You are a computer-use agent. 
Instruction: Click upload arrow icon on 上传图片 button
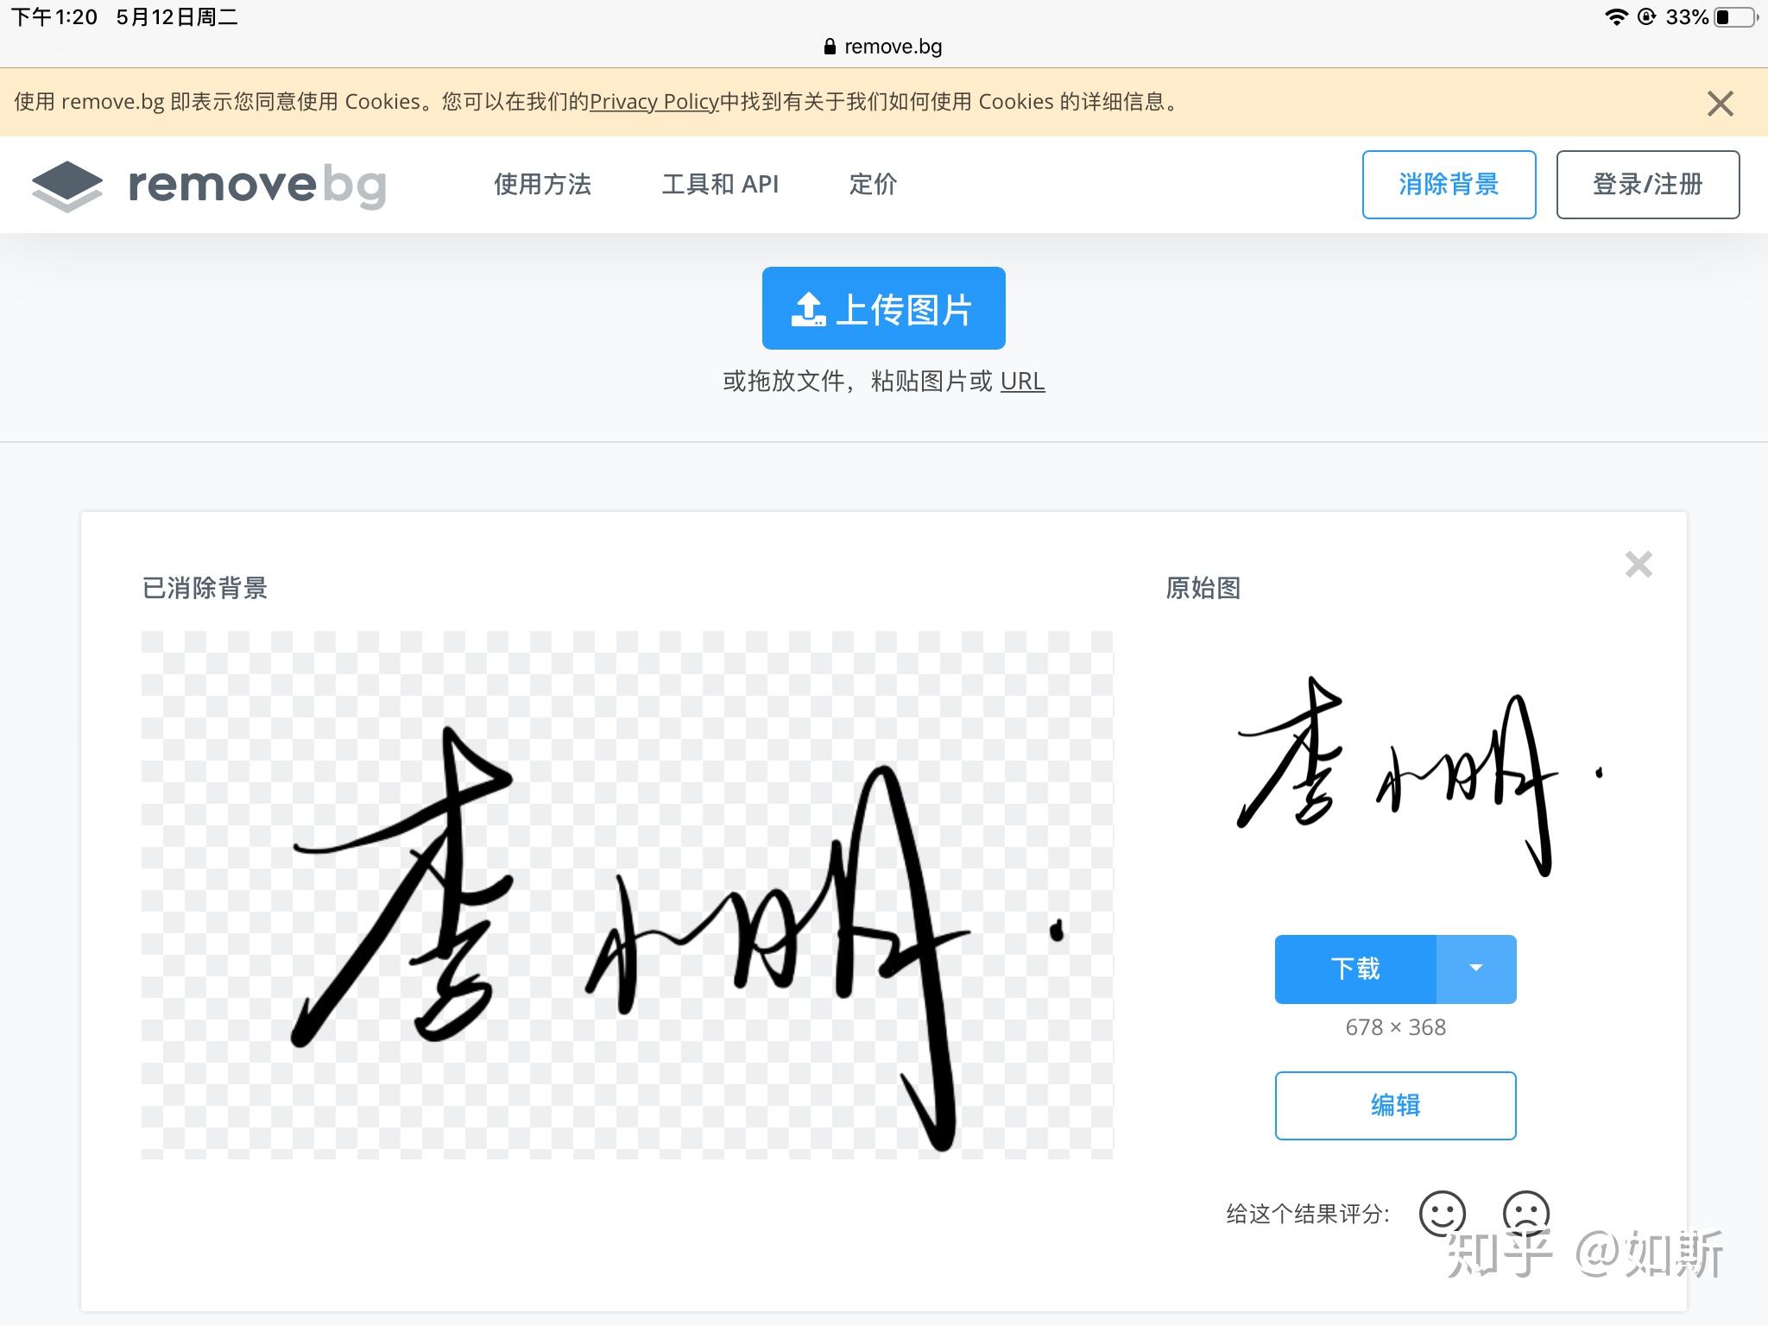(x=808, y=309)
